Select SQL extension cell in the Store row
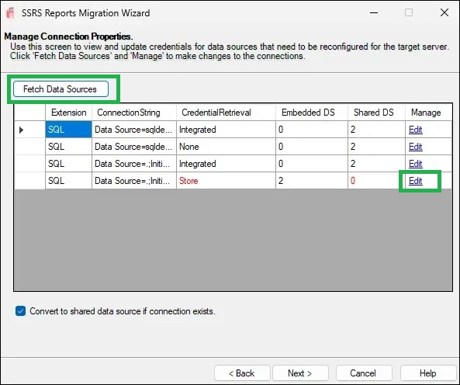Screen dimensions: 460x385 (68, 180)
